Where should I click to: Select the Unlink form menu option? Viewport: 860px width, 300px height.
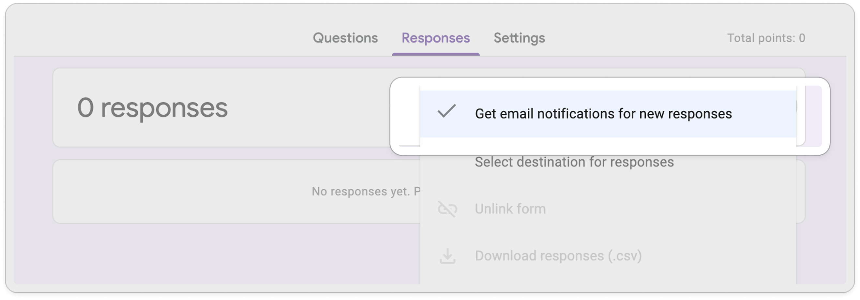pos(510,209)
